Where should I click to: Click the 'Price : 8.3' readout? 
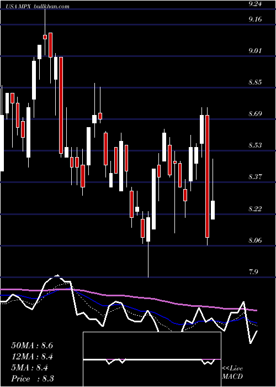[33, 379]
